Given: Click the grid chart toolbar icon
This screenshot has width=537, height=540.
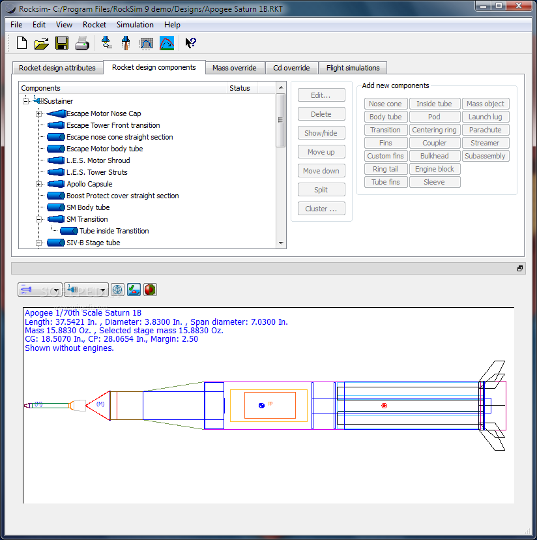Looking at the screenshot, I should click(x=146, y=44).
